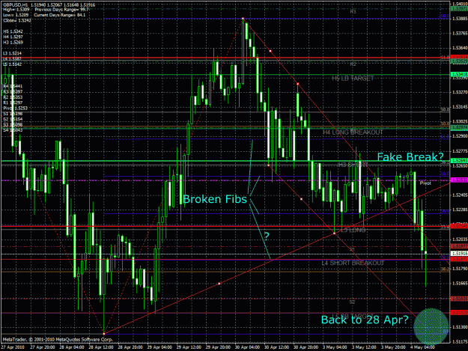Click the '1.53765' price scale value
Image resolution: width=468 pixels, height=351 pixels.
pyautogui.click(x=460, y=33)
